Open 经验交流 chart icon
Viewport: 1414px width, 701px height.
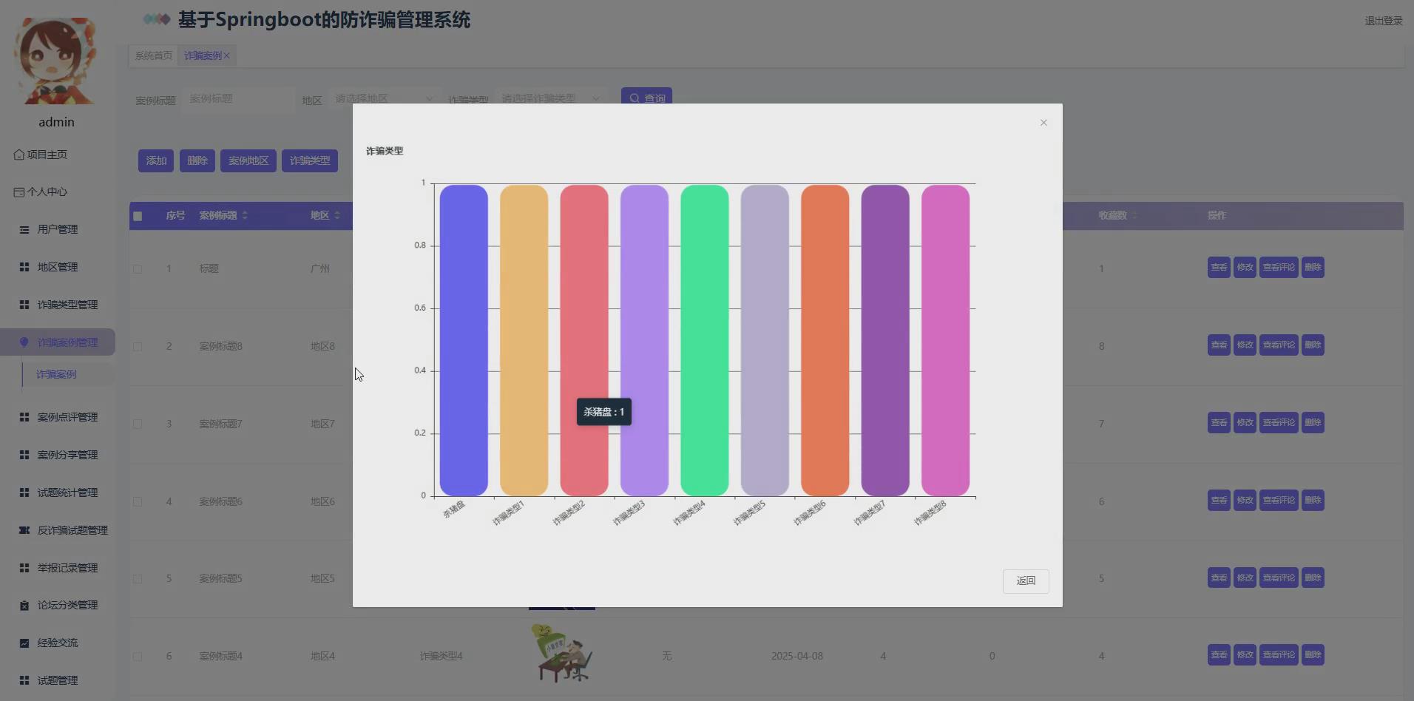(24, 643)
